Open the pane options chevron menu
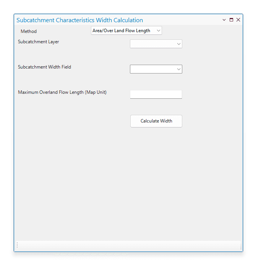Image resolution: width=274 pixels, height=276 pixels. tap(224, 20)
